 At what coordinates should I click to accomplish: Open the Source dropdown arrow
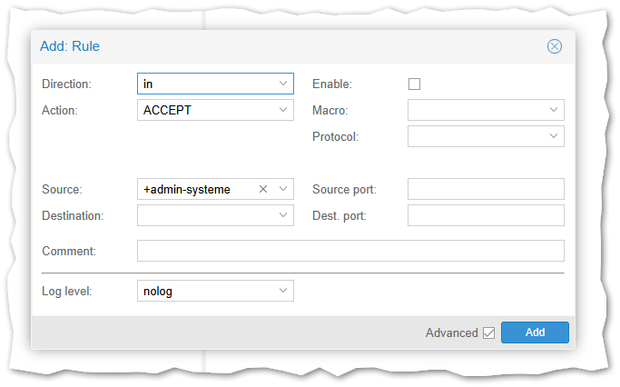tap(283, 189)
